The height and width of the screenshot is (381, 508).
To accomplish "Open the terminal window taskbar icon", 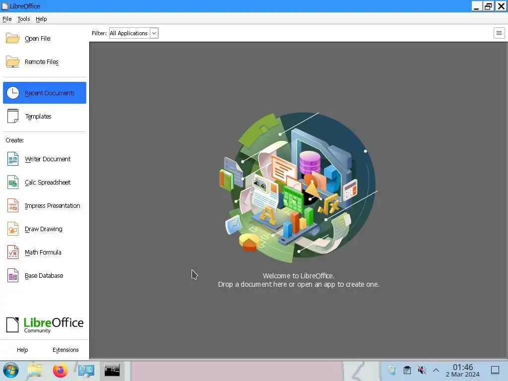I will pyautogui.click(x=112, y=370).
